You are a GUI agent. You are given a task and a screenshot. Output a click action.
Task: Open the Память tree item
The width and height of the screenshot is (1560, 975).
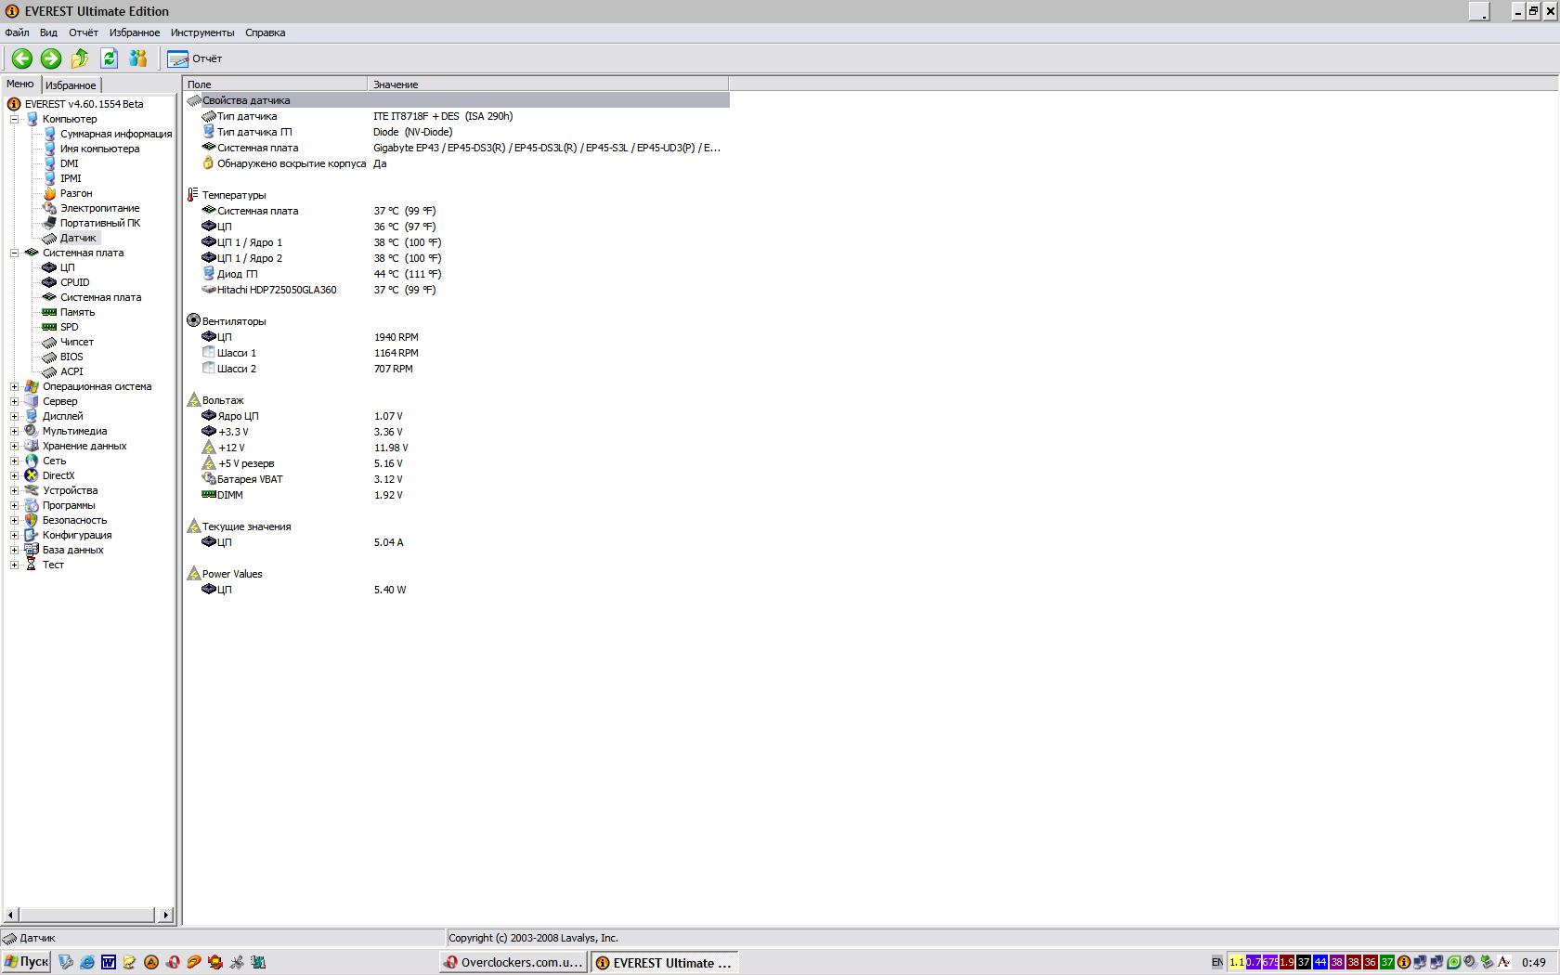(77, 312)
